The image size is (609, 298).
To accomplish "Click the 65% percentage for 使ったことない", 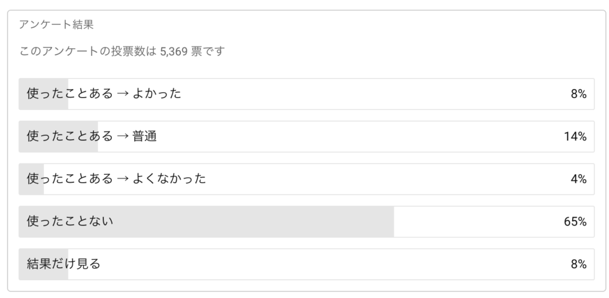I will (575, 222).
